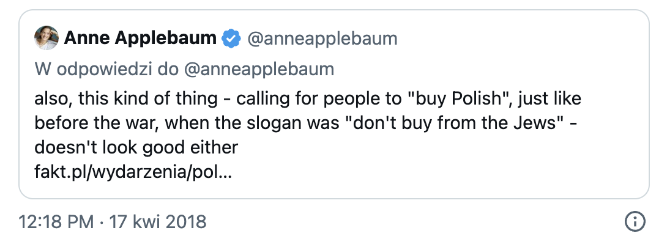The height and width of the screenshot is (244, 667).
Task: Click the 12:18 PM timestamp
Action: coord(56,222)
